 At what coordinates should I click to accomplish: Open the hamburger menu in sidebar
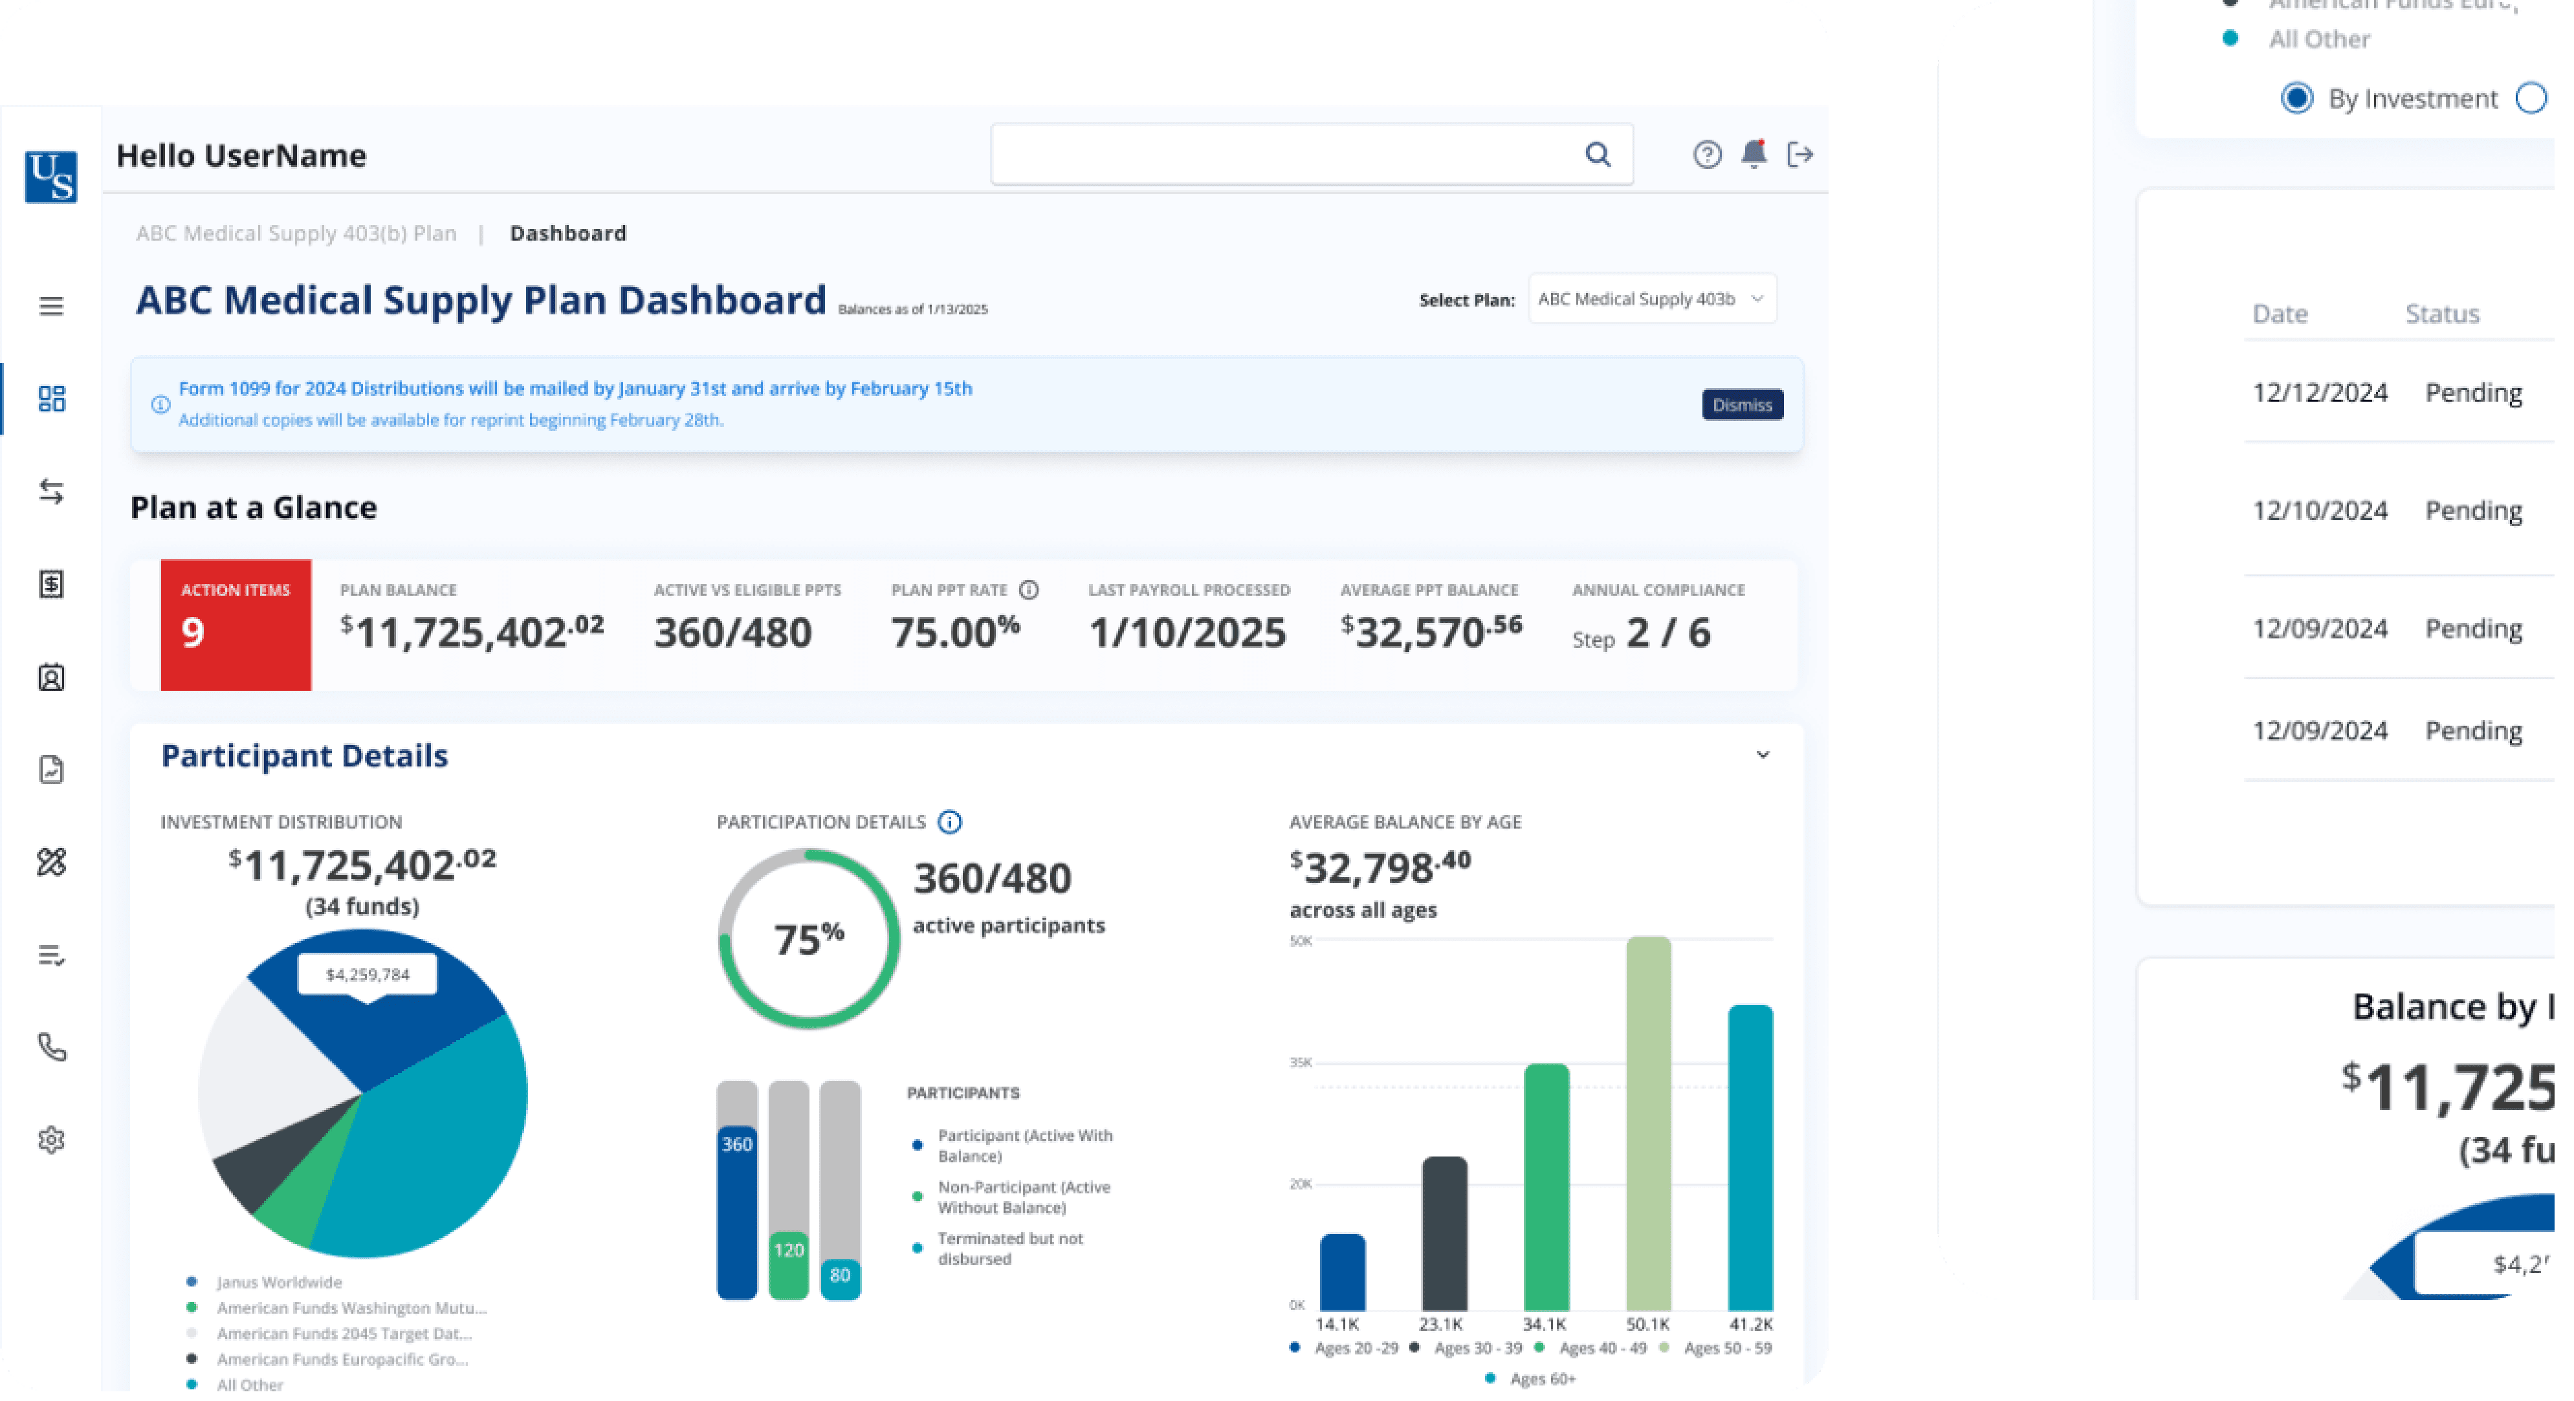tap(51, 305)
